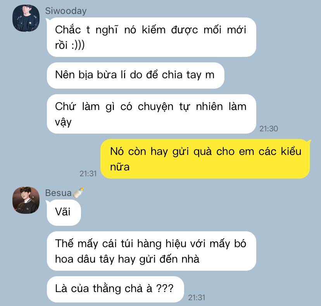The image size is (321, 306).
Task: Open Siwooday's profile picture
Action: click(x=26, y=18)
